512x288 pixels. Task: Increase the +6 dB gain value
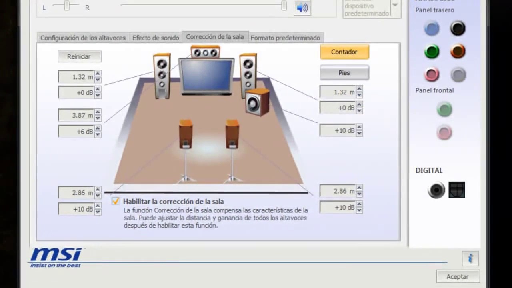pos(98,128)
